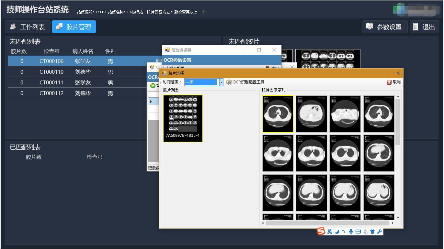Click the wrench icon beside OCR识别配置工具
The height and width of the screenshot is (249, 444).
coord(229,82)
